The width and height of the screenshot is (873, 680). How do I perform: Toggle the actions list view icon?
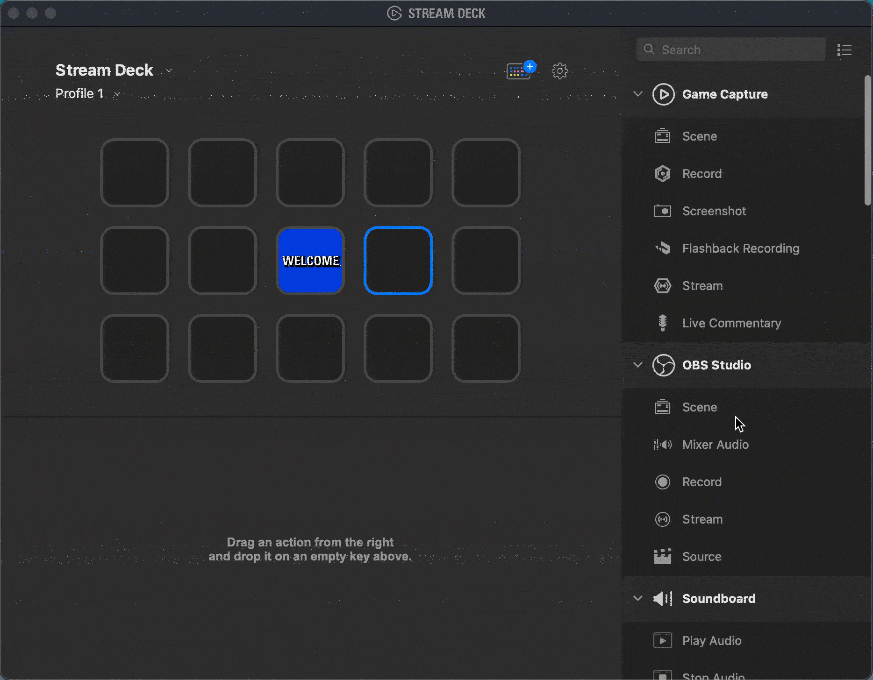coord(844,50)
